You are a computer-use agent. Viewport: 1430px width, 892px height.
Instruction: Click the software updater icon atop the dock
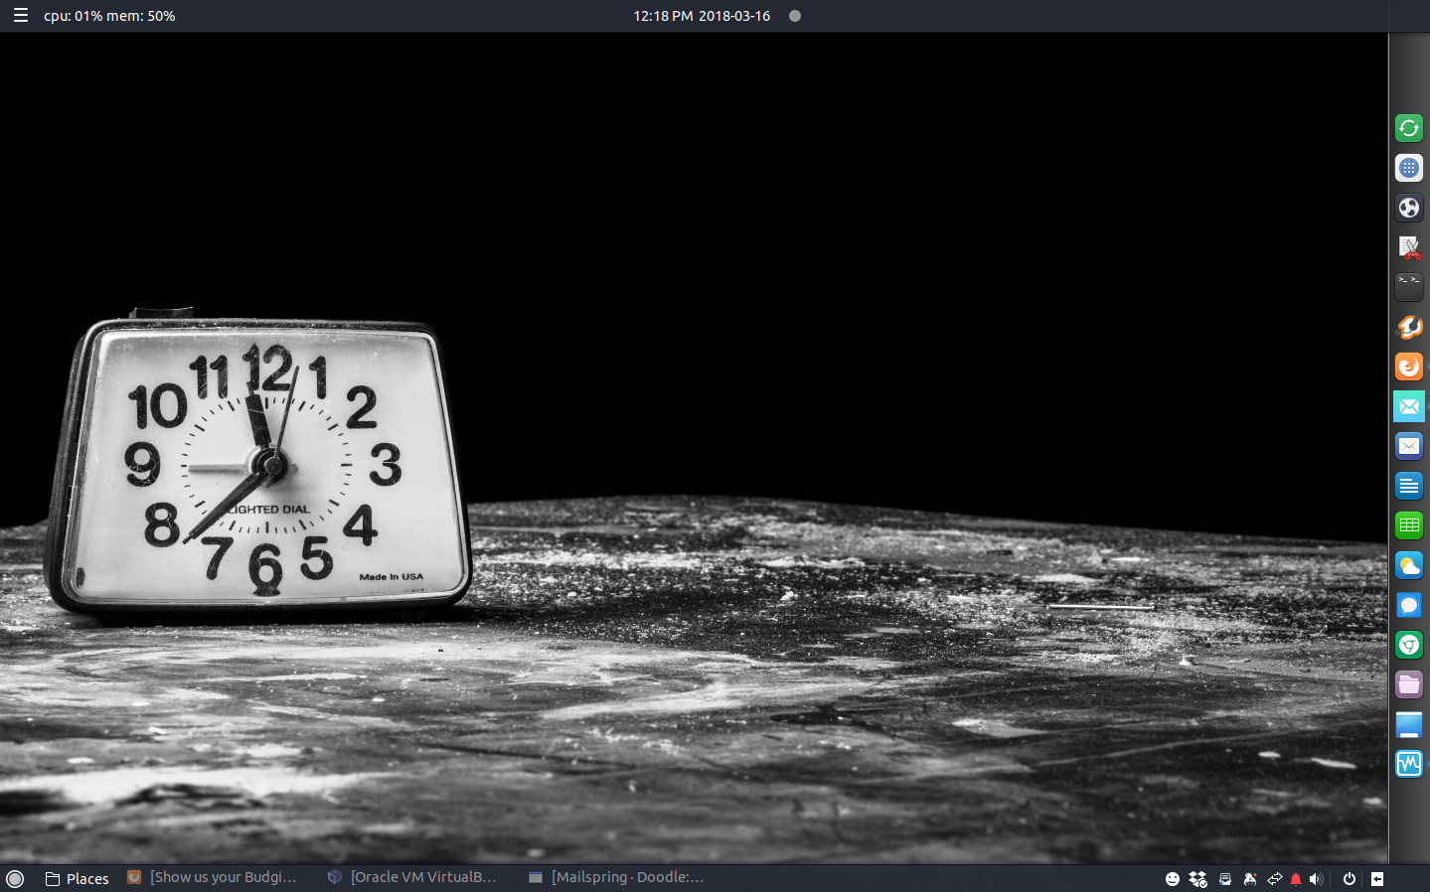point(1408,127)
